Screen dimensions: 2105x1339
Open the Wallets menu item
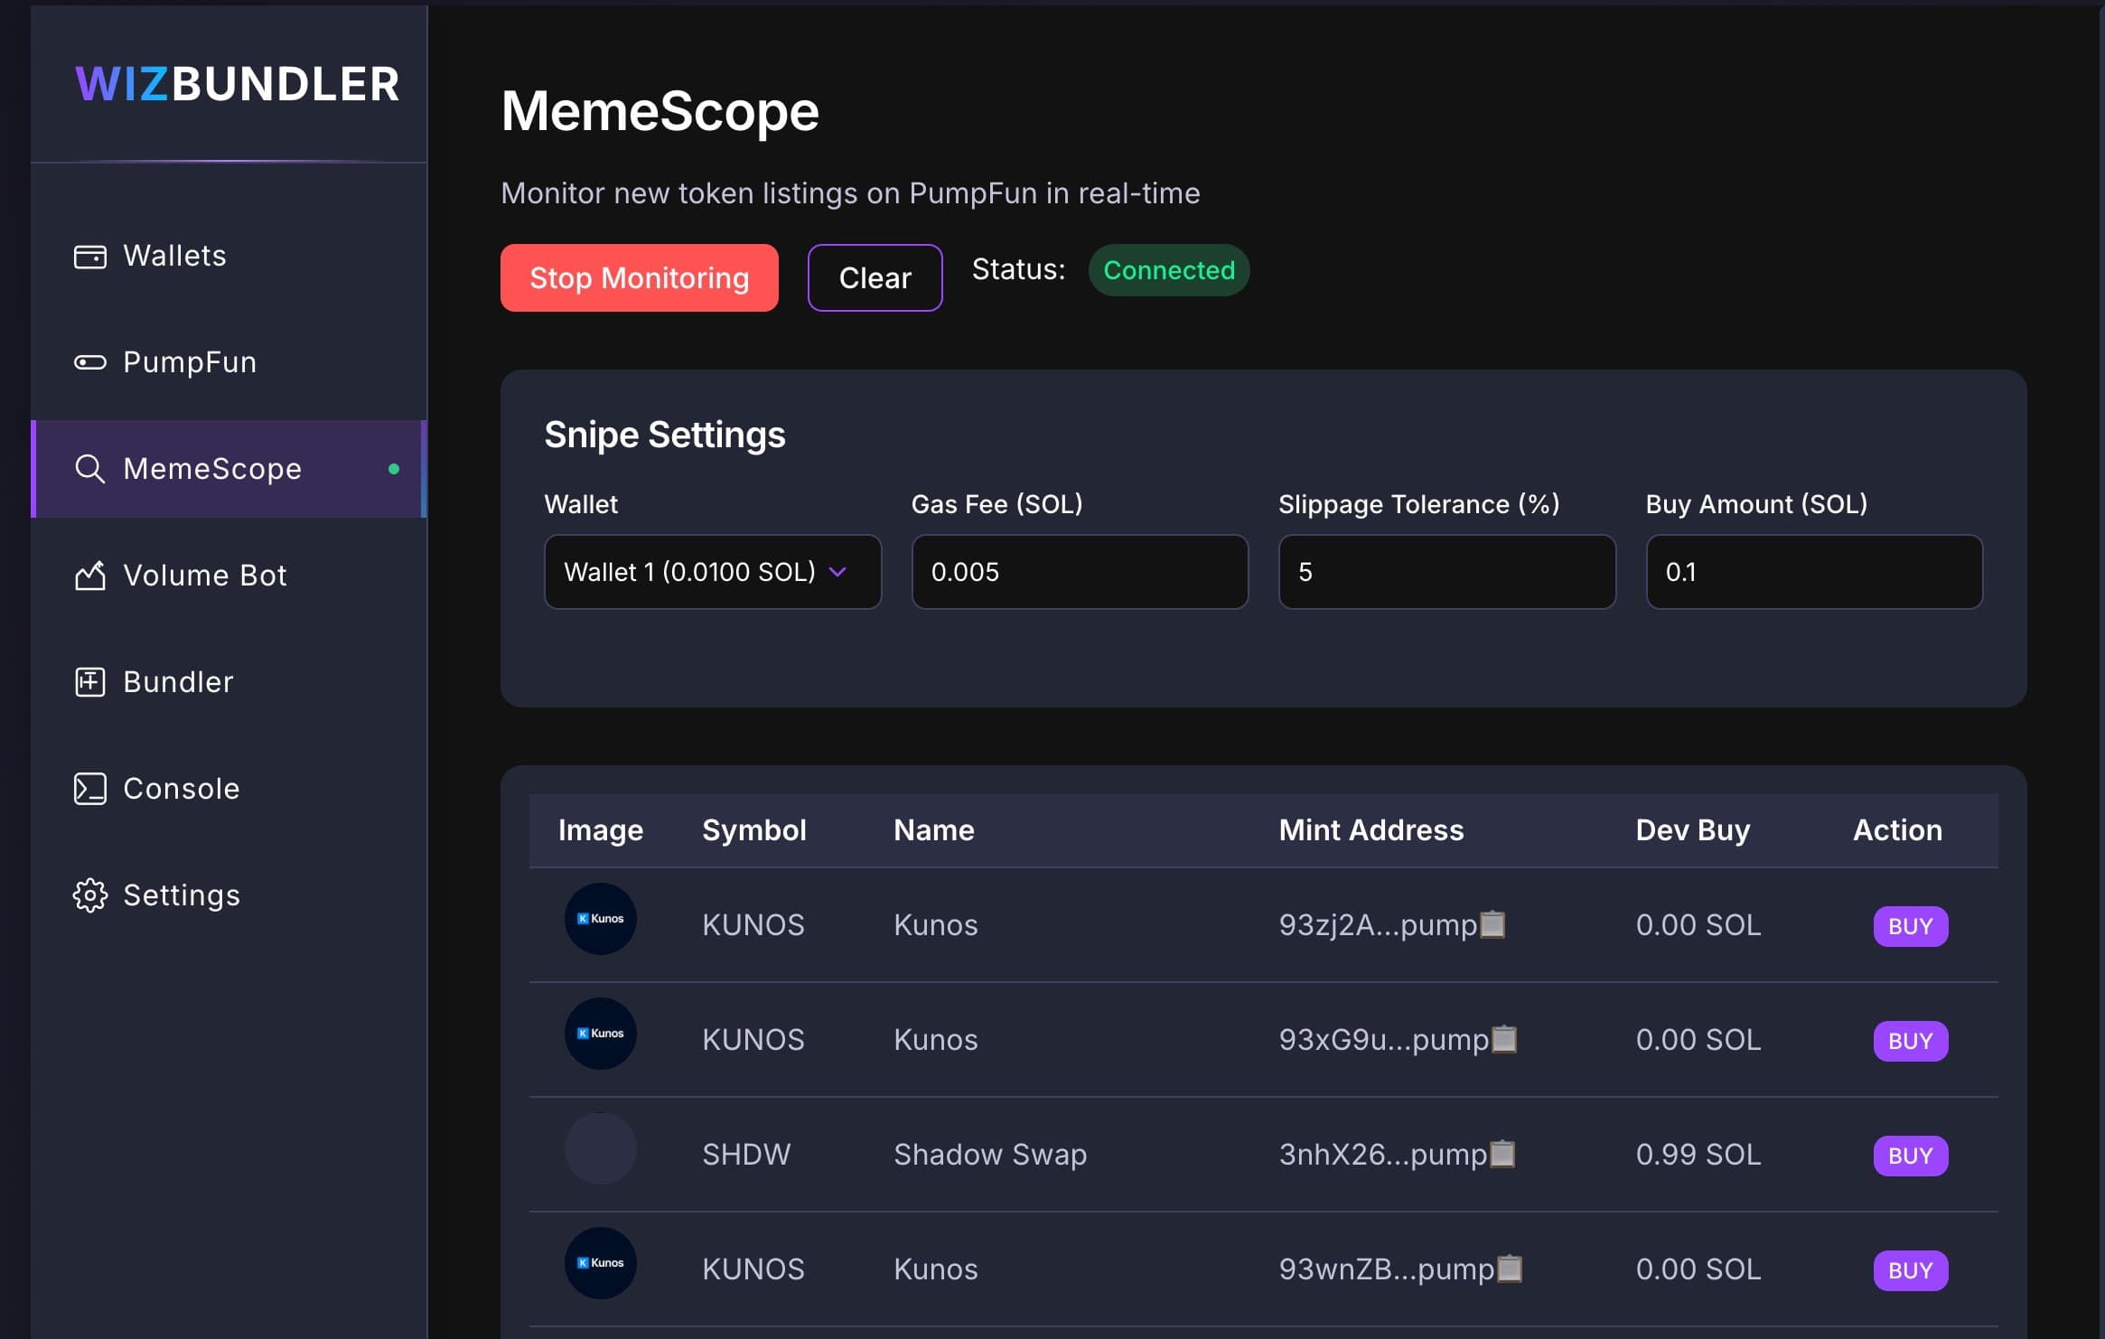(x=229, y=256)
